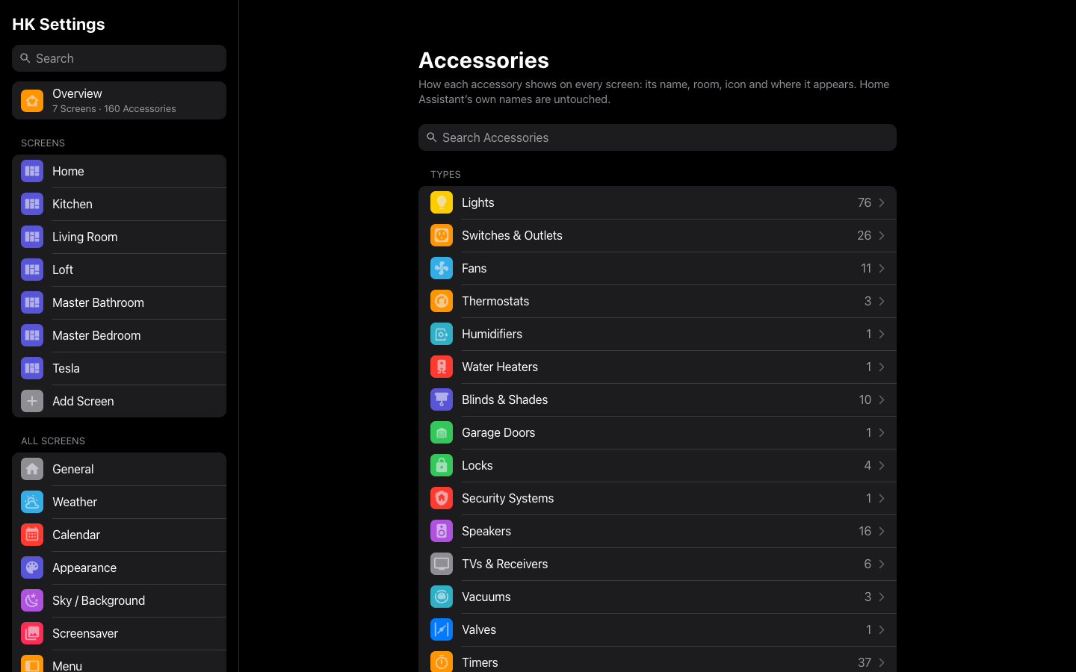
Task: Click the TVs & Receivers icon
Action: click(x=442, y=564)
